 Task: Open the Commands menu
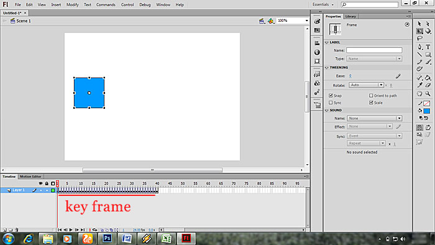pos(106,5)
